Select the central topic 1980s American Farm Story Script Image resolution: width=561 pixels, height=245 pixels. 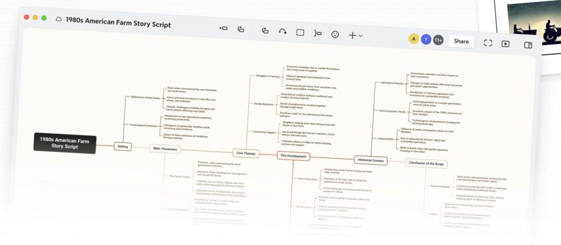[x=65, y=144]
